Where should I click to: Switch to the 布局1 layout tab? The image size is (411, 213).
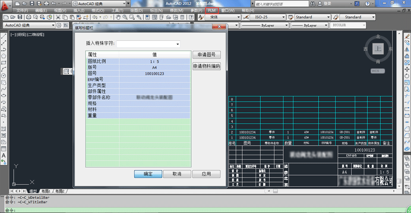pyautogui.click(x=46, y=191)
